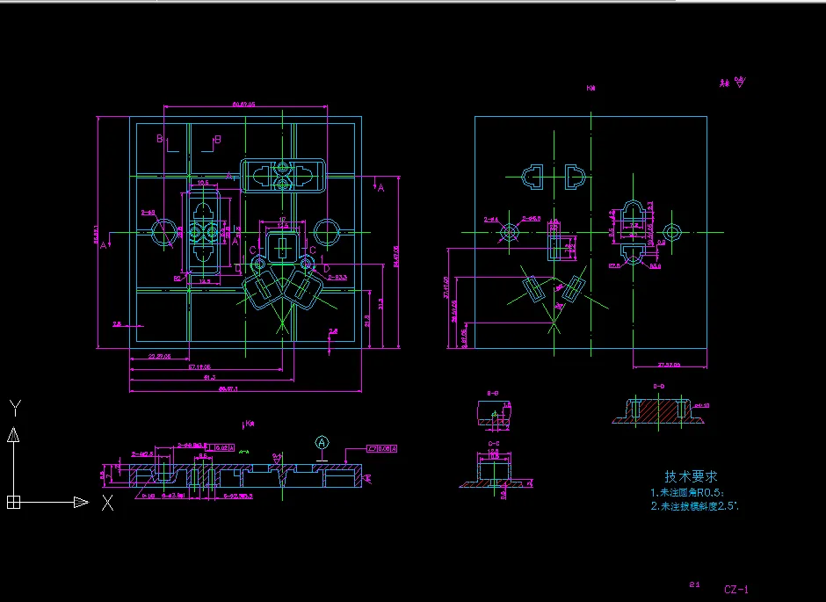Select the vertical socket cutout under 10.5

pos(203,232)
